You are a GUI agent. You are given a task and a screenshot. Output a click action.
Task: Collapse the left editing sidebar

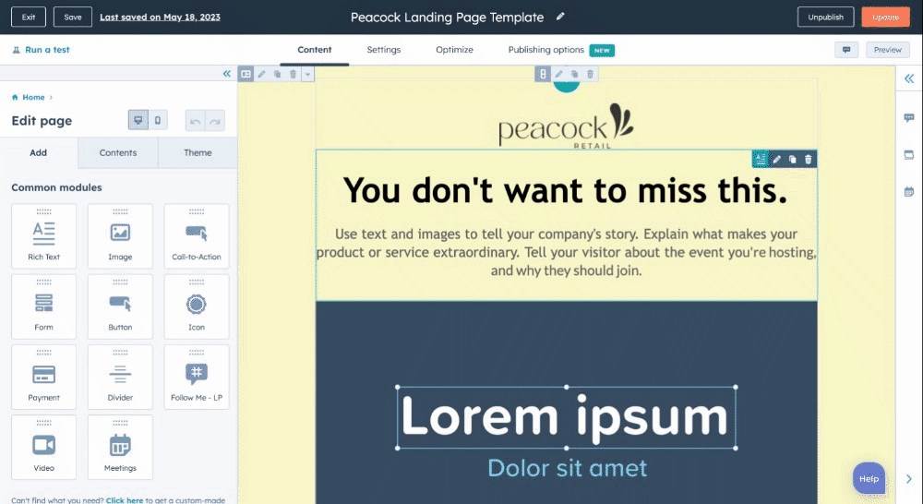(x=227, y=74)
